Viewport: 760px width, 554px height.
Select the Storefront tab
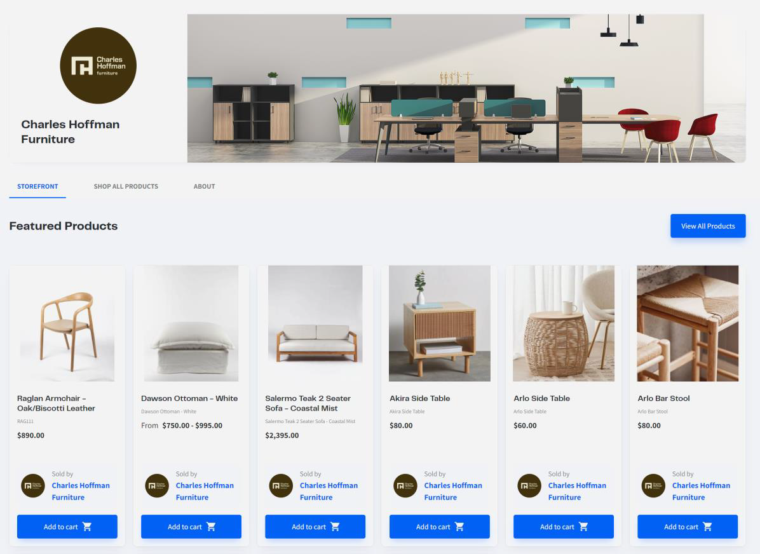(x=37, y=186)
